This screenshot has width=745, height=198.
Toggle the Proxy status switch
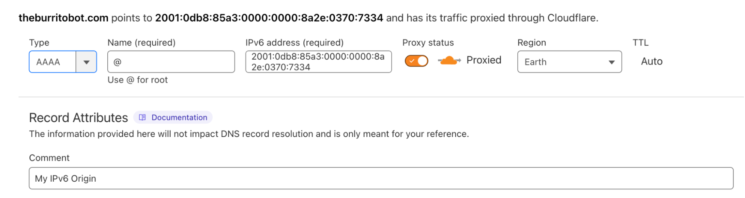tap(416, 61)
